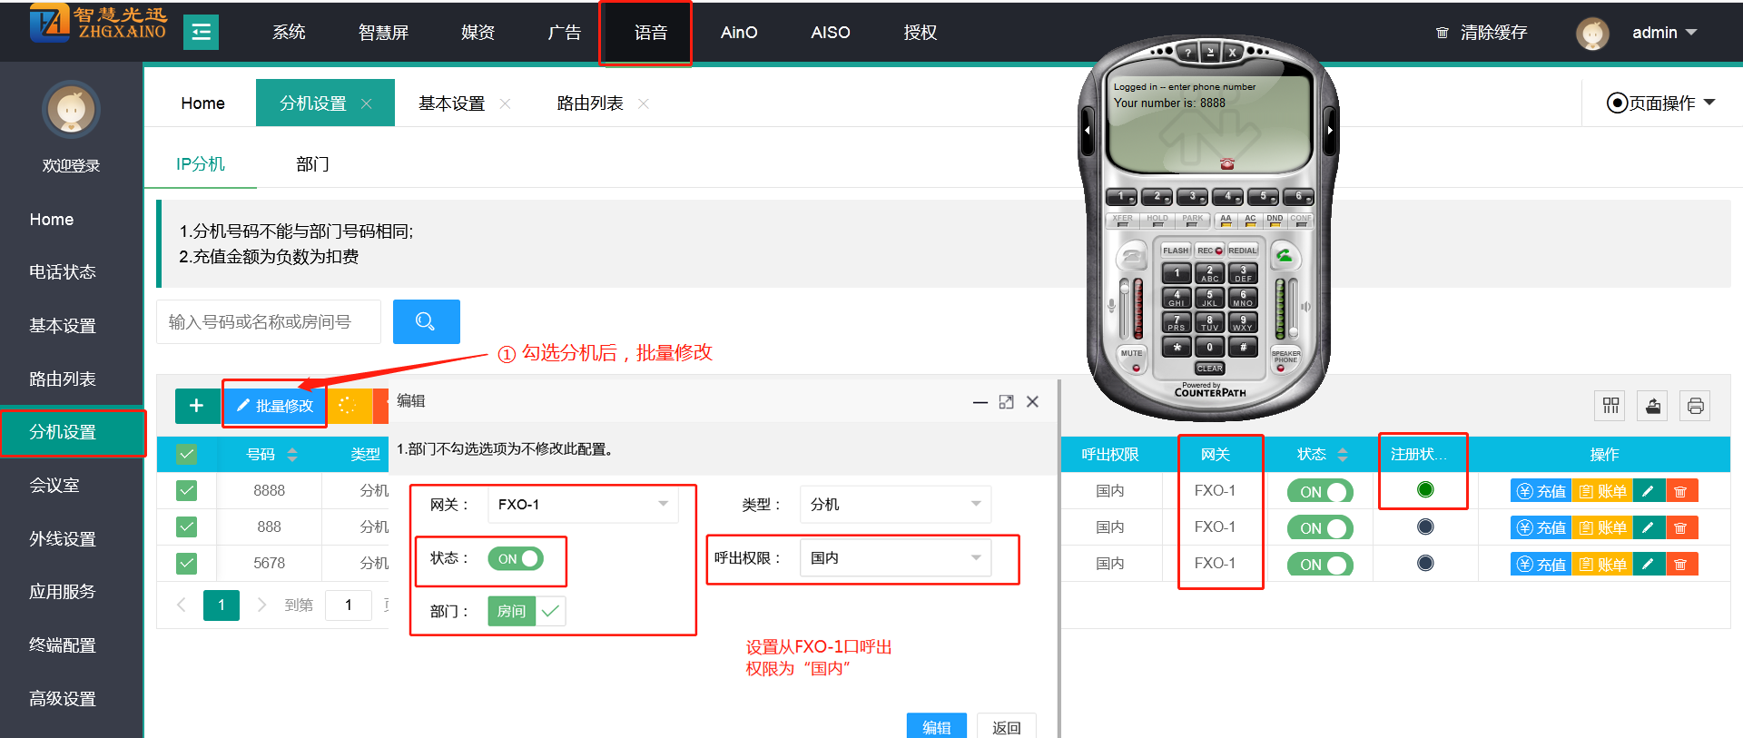
Task: Switch to the 部门 tab
Action: tap(312, 164)
